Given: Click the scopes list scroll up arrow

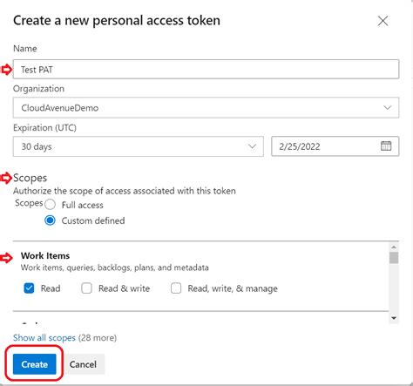Looking at the screenshot, I should tap(394, 247).
